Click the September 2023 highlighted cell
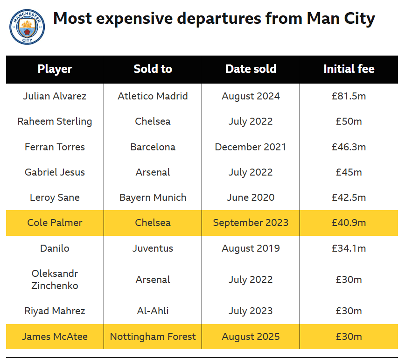This screenshot has height=360, width=405. (x=251, y=223)
